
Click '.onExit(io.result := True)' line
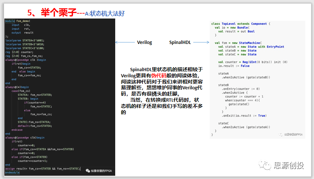[x=244, y=116]
